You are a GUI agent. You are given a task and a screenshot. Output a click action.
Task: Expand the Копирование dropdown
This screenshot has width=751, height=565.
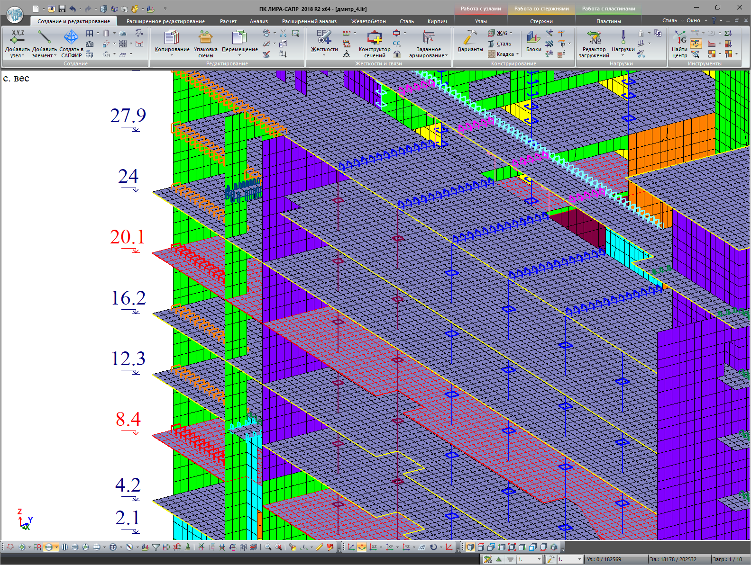coord(172,55)
